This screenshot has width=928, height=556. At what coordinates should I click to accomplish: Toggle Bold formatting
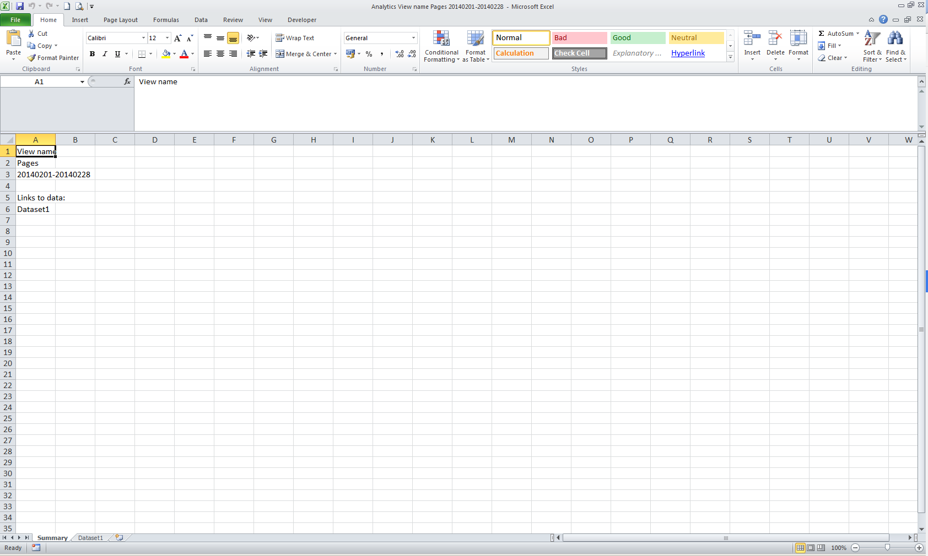pyautogui.click(x=92, y=54)
